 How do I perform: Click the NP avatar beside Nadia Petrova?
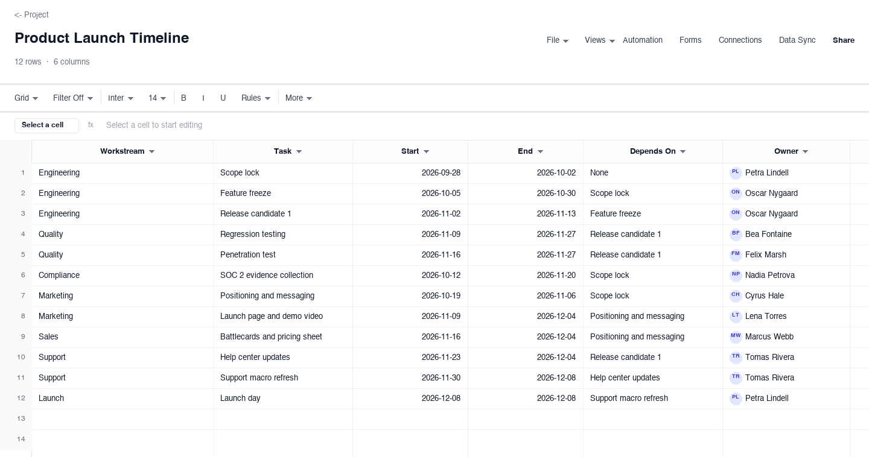coord(736,276)
